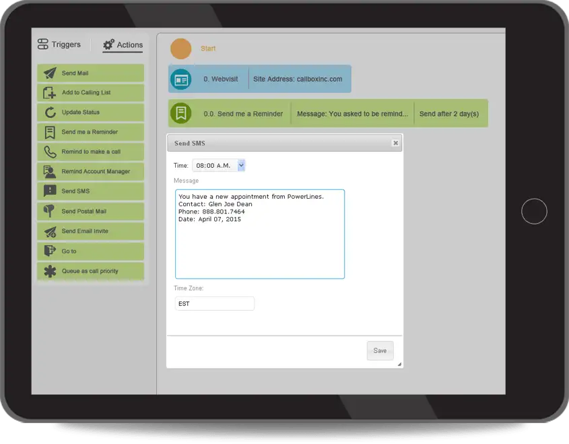This screenshot has width=569, height=444.
Task: Click the orange Start circle
Action: [180, 49]
